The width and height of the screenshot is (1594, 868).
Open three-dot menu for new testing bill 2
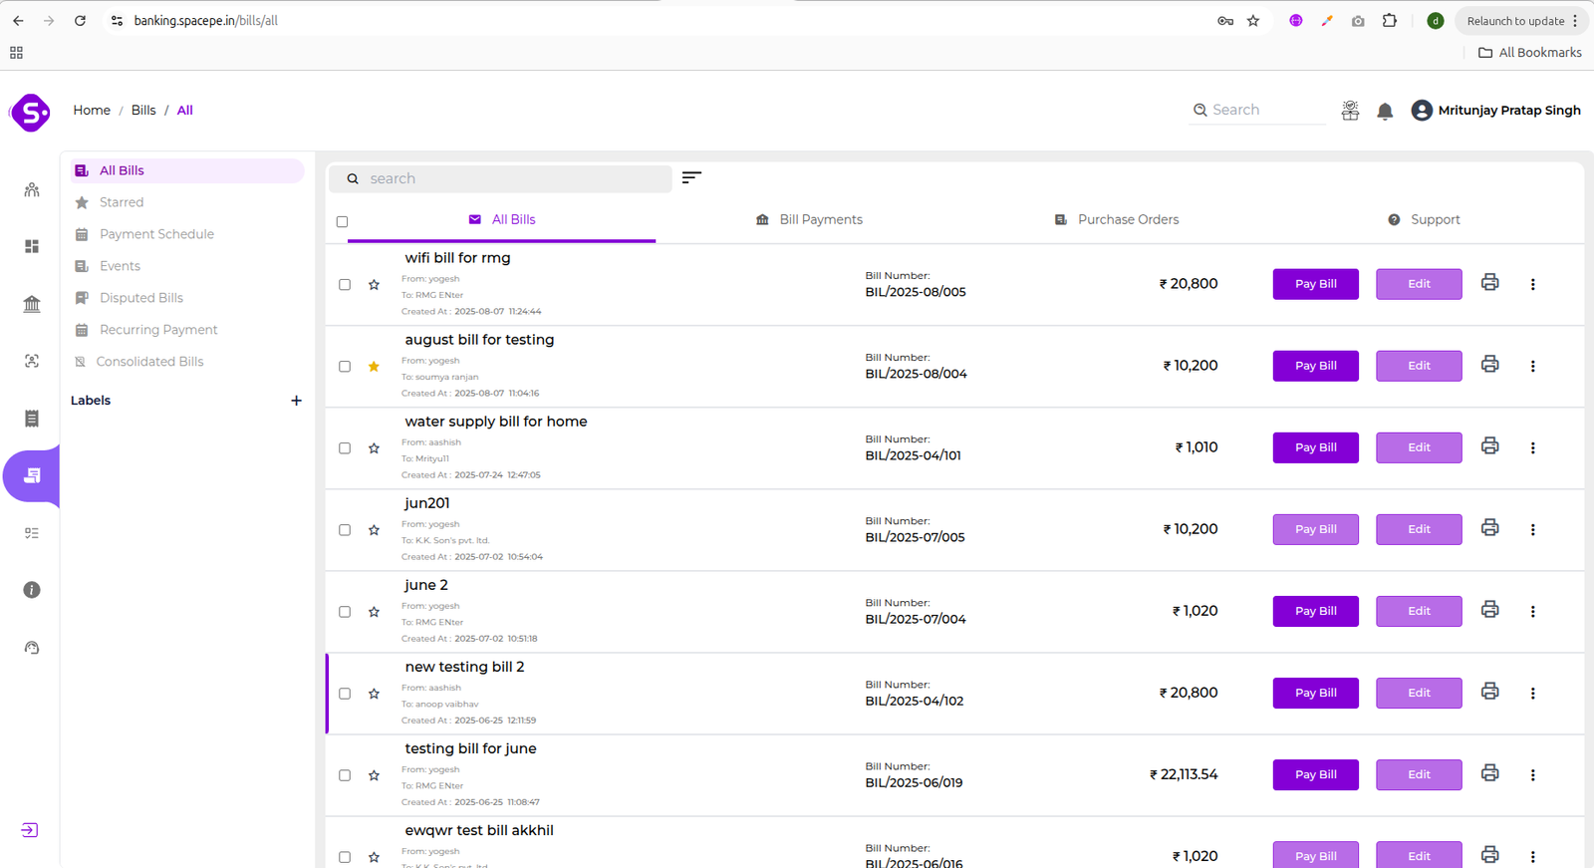[x=1532, y=693]
